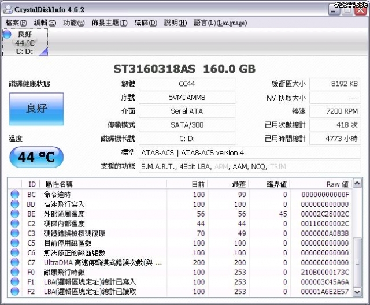
Task: Click the 屬性名稱 column header
Action: pos(103,184)
